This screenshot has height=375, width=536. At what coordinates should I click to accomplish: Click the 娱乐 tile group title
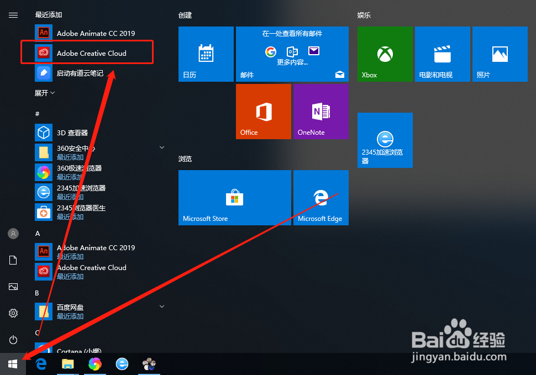364,15
